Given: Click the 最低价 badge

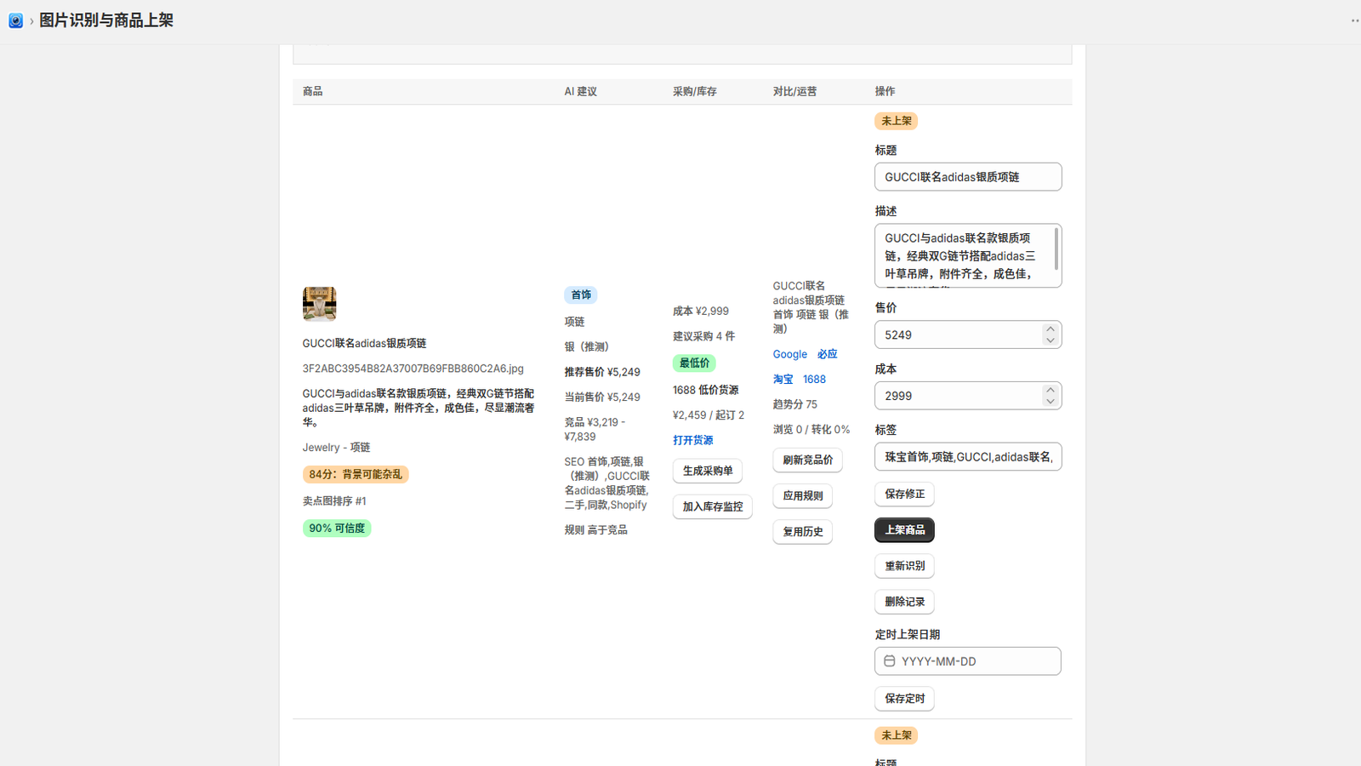Looking at the screenshot, I should [694, 363].
